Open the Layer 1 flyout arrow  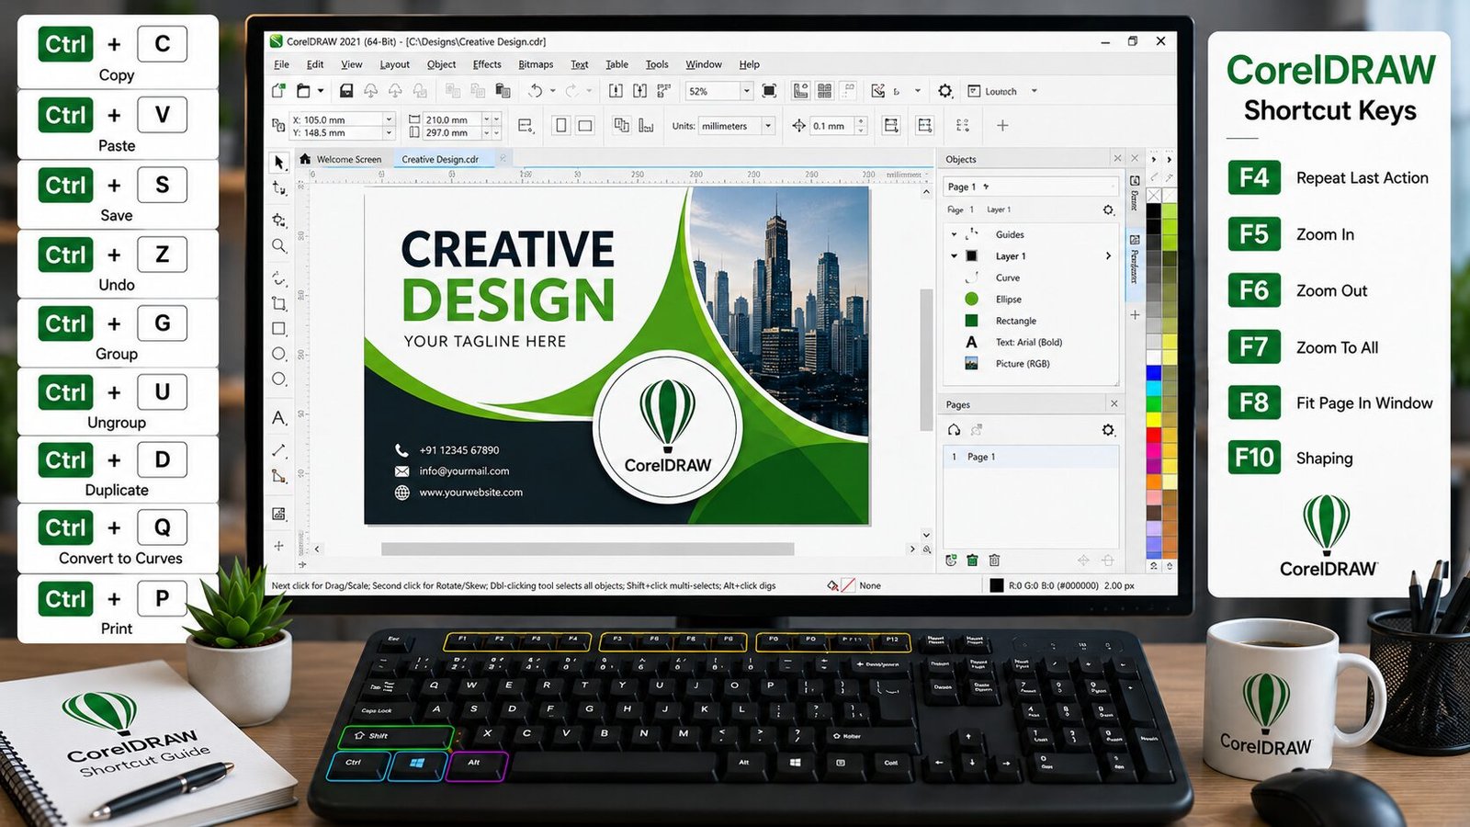coord(1108,256)
